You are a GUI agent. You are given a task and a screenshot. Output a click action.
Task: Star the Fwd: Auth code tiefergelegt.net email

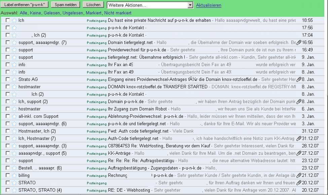14,131
